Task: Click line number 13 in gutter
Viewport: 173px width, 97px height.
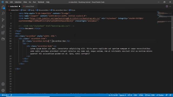Action: 10,36
